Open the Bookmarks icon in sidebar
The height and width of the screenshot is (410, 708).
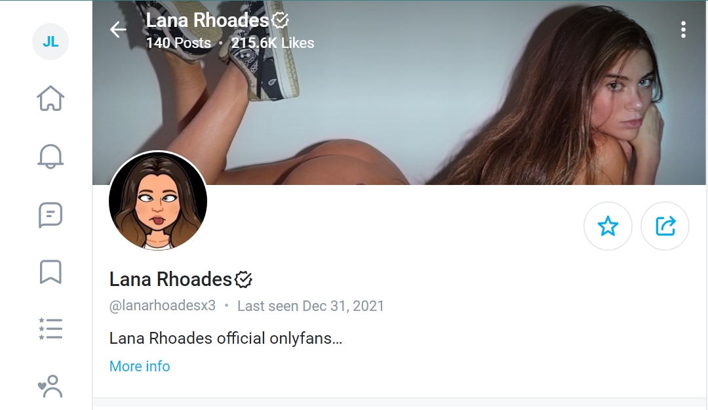click(x=50, y=272)
